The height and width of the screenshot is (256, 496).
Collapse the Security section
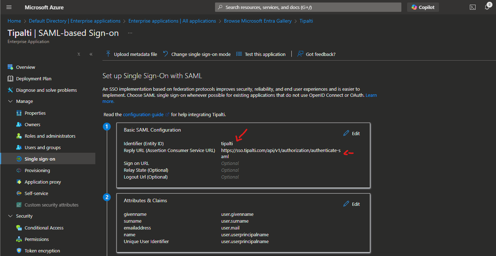[10, 216]
